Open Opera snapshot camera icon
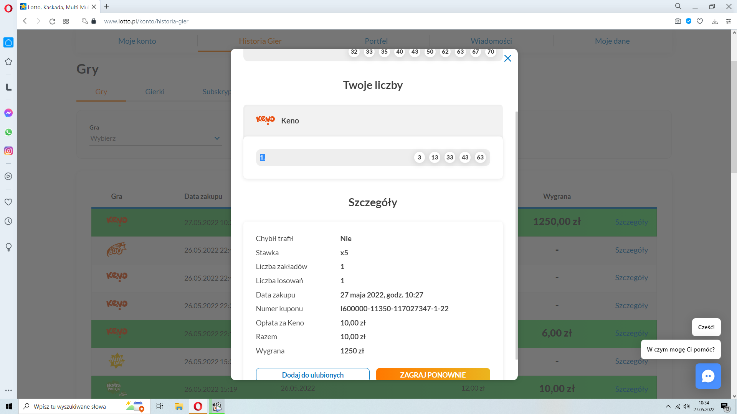Image resolution: width=737 pixels, height=414 pixels. [678, 21]
